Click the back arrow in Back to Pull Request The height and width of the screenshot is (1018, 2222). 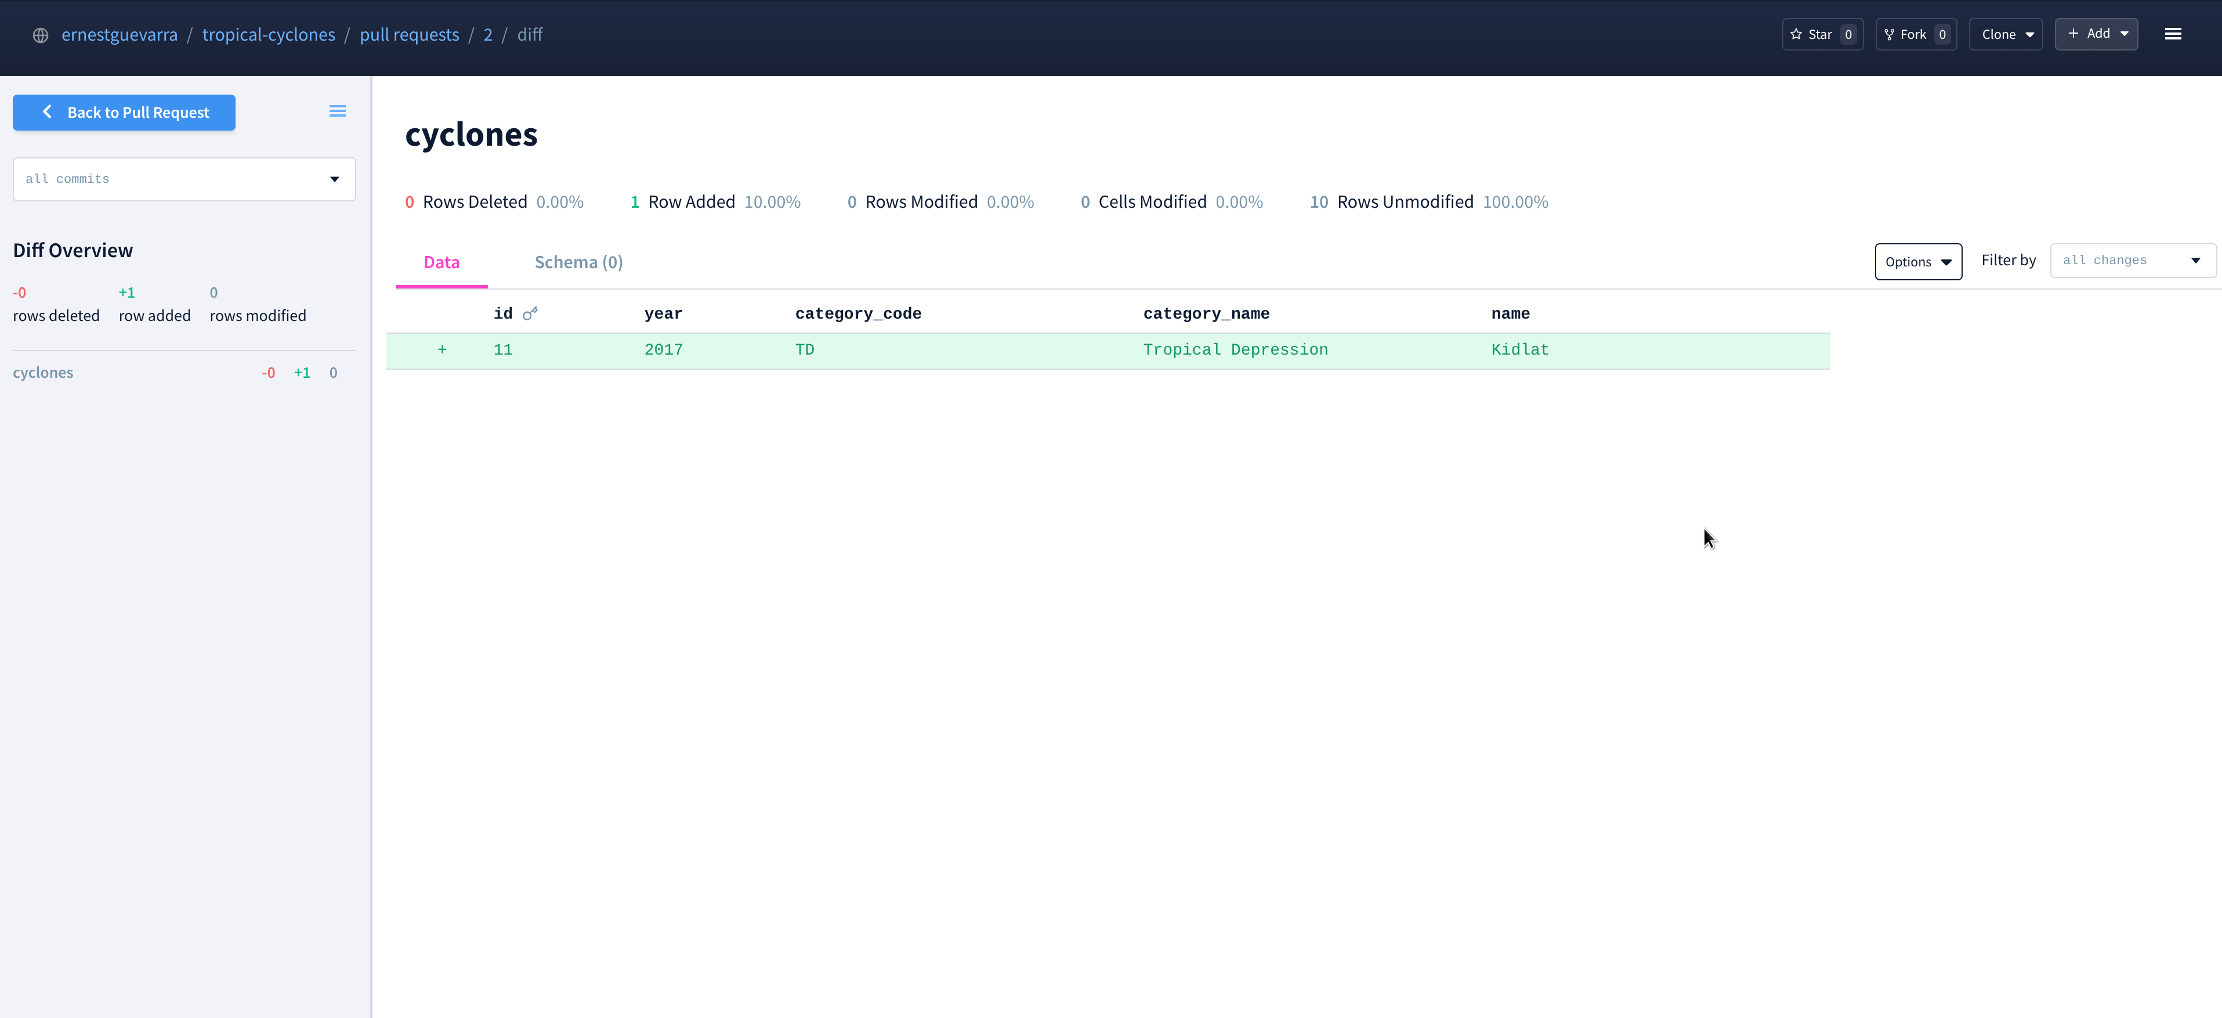pyautogui.click(x=48, y=112)
